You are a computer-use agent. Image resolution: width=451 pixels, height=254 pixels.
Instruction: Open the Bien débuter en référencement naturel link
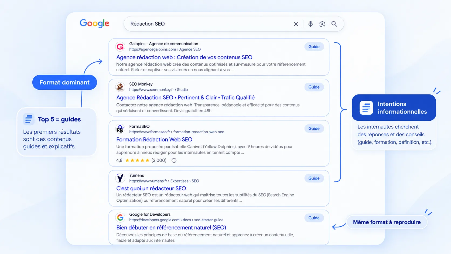point(171,228)
